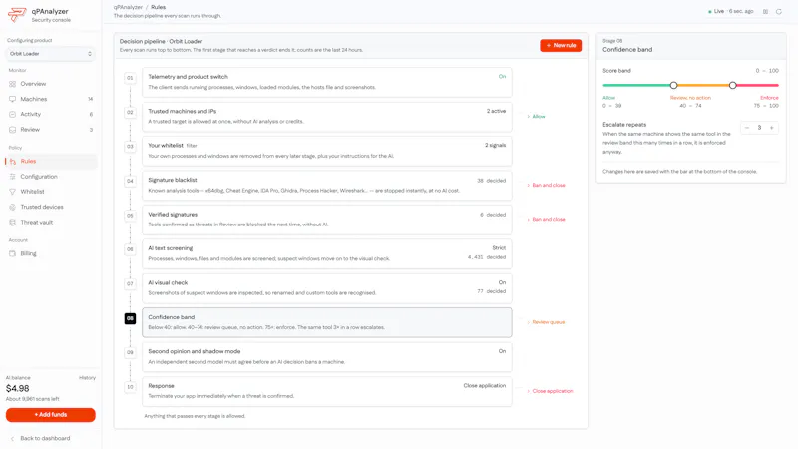This screenshot has height=449, width=798.
Task: Open the Configuration sidebar icon
Action: coord(12,177)
